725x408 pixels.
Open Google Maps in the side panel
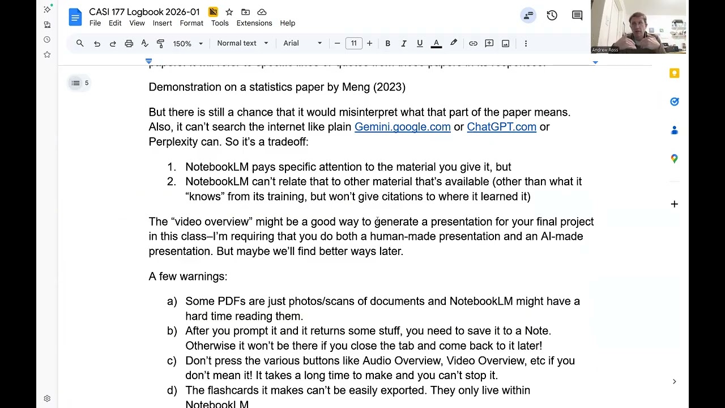point(674,159)
